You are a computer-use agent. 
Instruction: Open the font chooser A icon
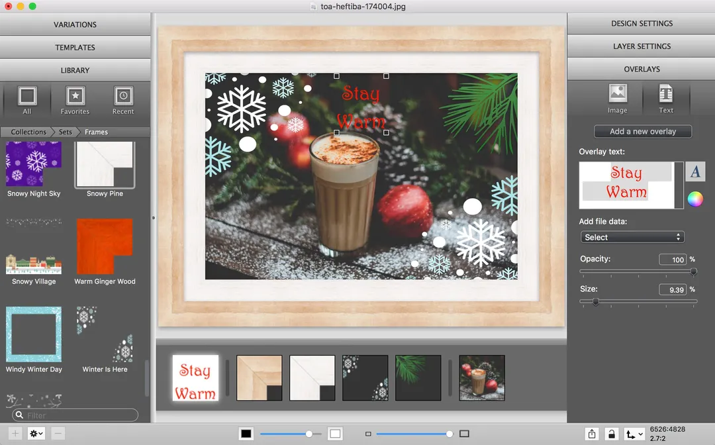[695, 172]
